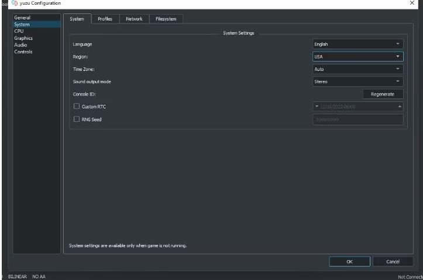The width and height of the screenshot is (423, 280).
Task: Toggle the RNG Seed checkbox
Action: (76, 119)
